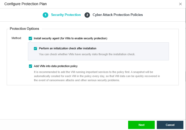Click the Install security agent label text

(70, 38)
